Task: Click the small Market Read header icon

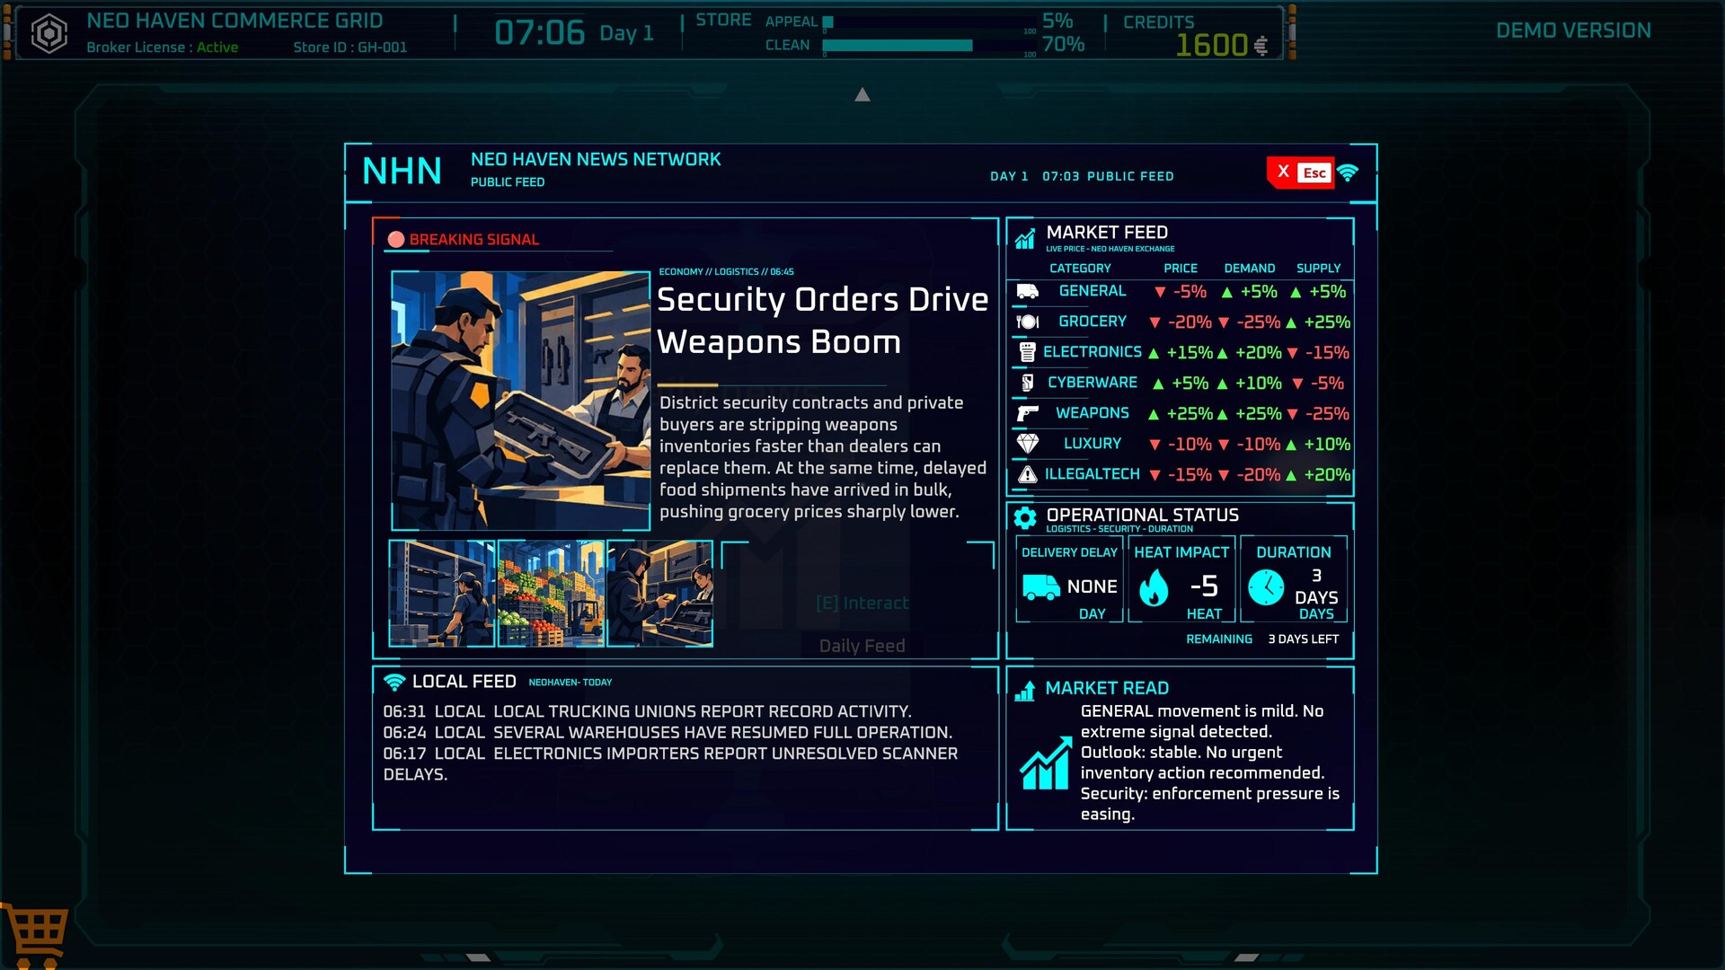Action: tap(1025, 690)
